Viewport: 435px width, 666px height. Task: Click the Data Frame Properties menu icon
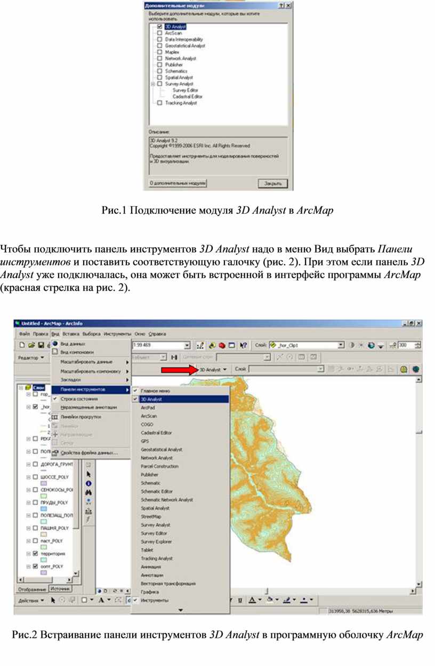55,453
